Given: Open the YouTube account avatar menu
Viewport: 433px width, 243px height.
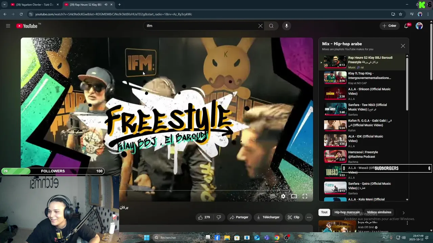Looking at the screenshot, I should point(419,26).
